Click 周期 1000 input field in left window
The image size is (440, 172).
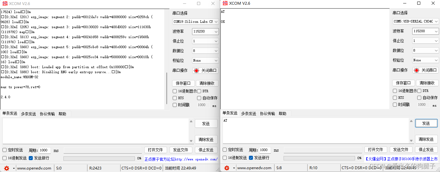[x=45, y=150]
